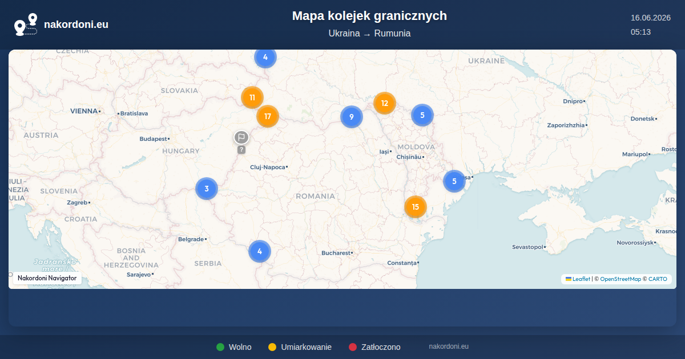685x359 pixels.
Task: Follow the OpenStreetMap attribution link
Action: click(620, 279)
